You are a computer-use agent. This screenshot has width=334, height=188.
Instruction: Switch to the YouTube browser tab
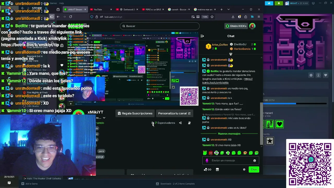point(100,9)
